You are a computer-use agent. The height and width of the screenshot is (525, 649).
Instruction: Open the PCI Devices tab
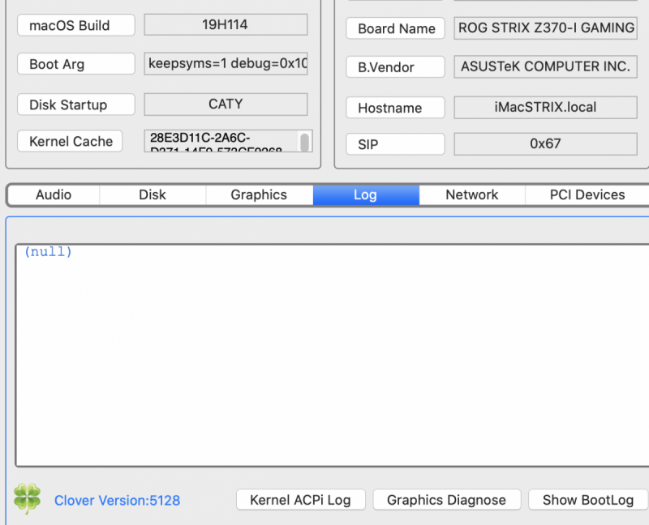[587, 195]
